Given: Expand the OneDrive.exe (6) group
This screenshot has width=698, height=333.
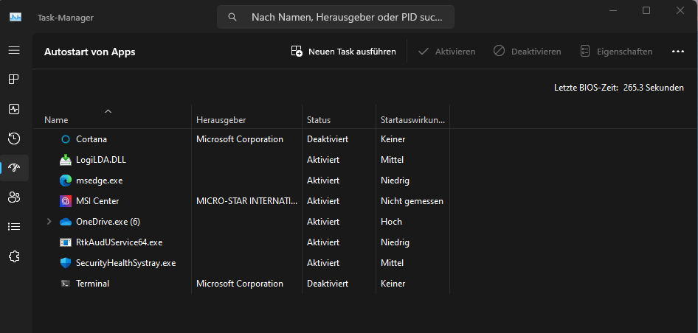Looking at the screenshot, I should (x=49, y=222).
